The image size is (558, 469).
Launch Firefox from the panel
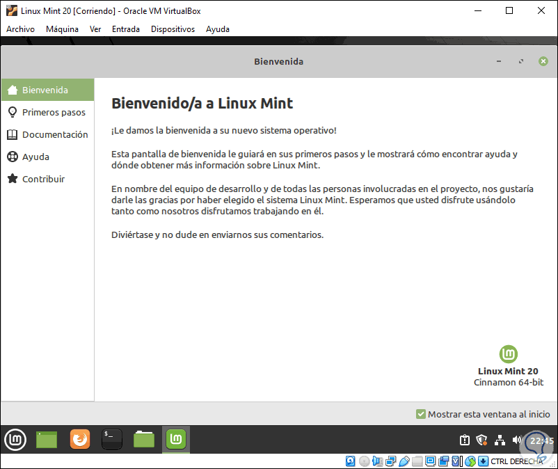(80, 440)
